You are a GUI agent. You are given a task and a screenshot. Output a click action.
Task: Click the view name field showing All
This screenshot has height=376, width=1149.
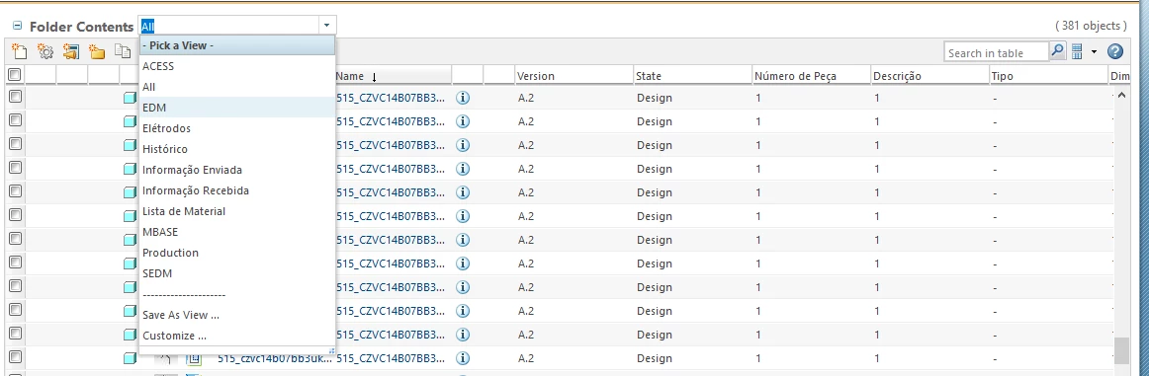click(228, 26)
